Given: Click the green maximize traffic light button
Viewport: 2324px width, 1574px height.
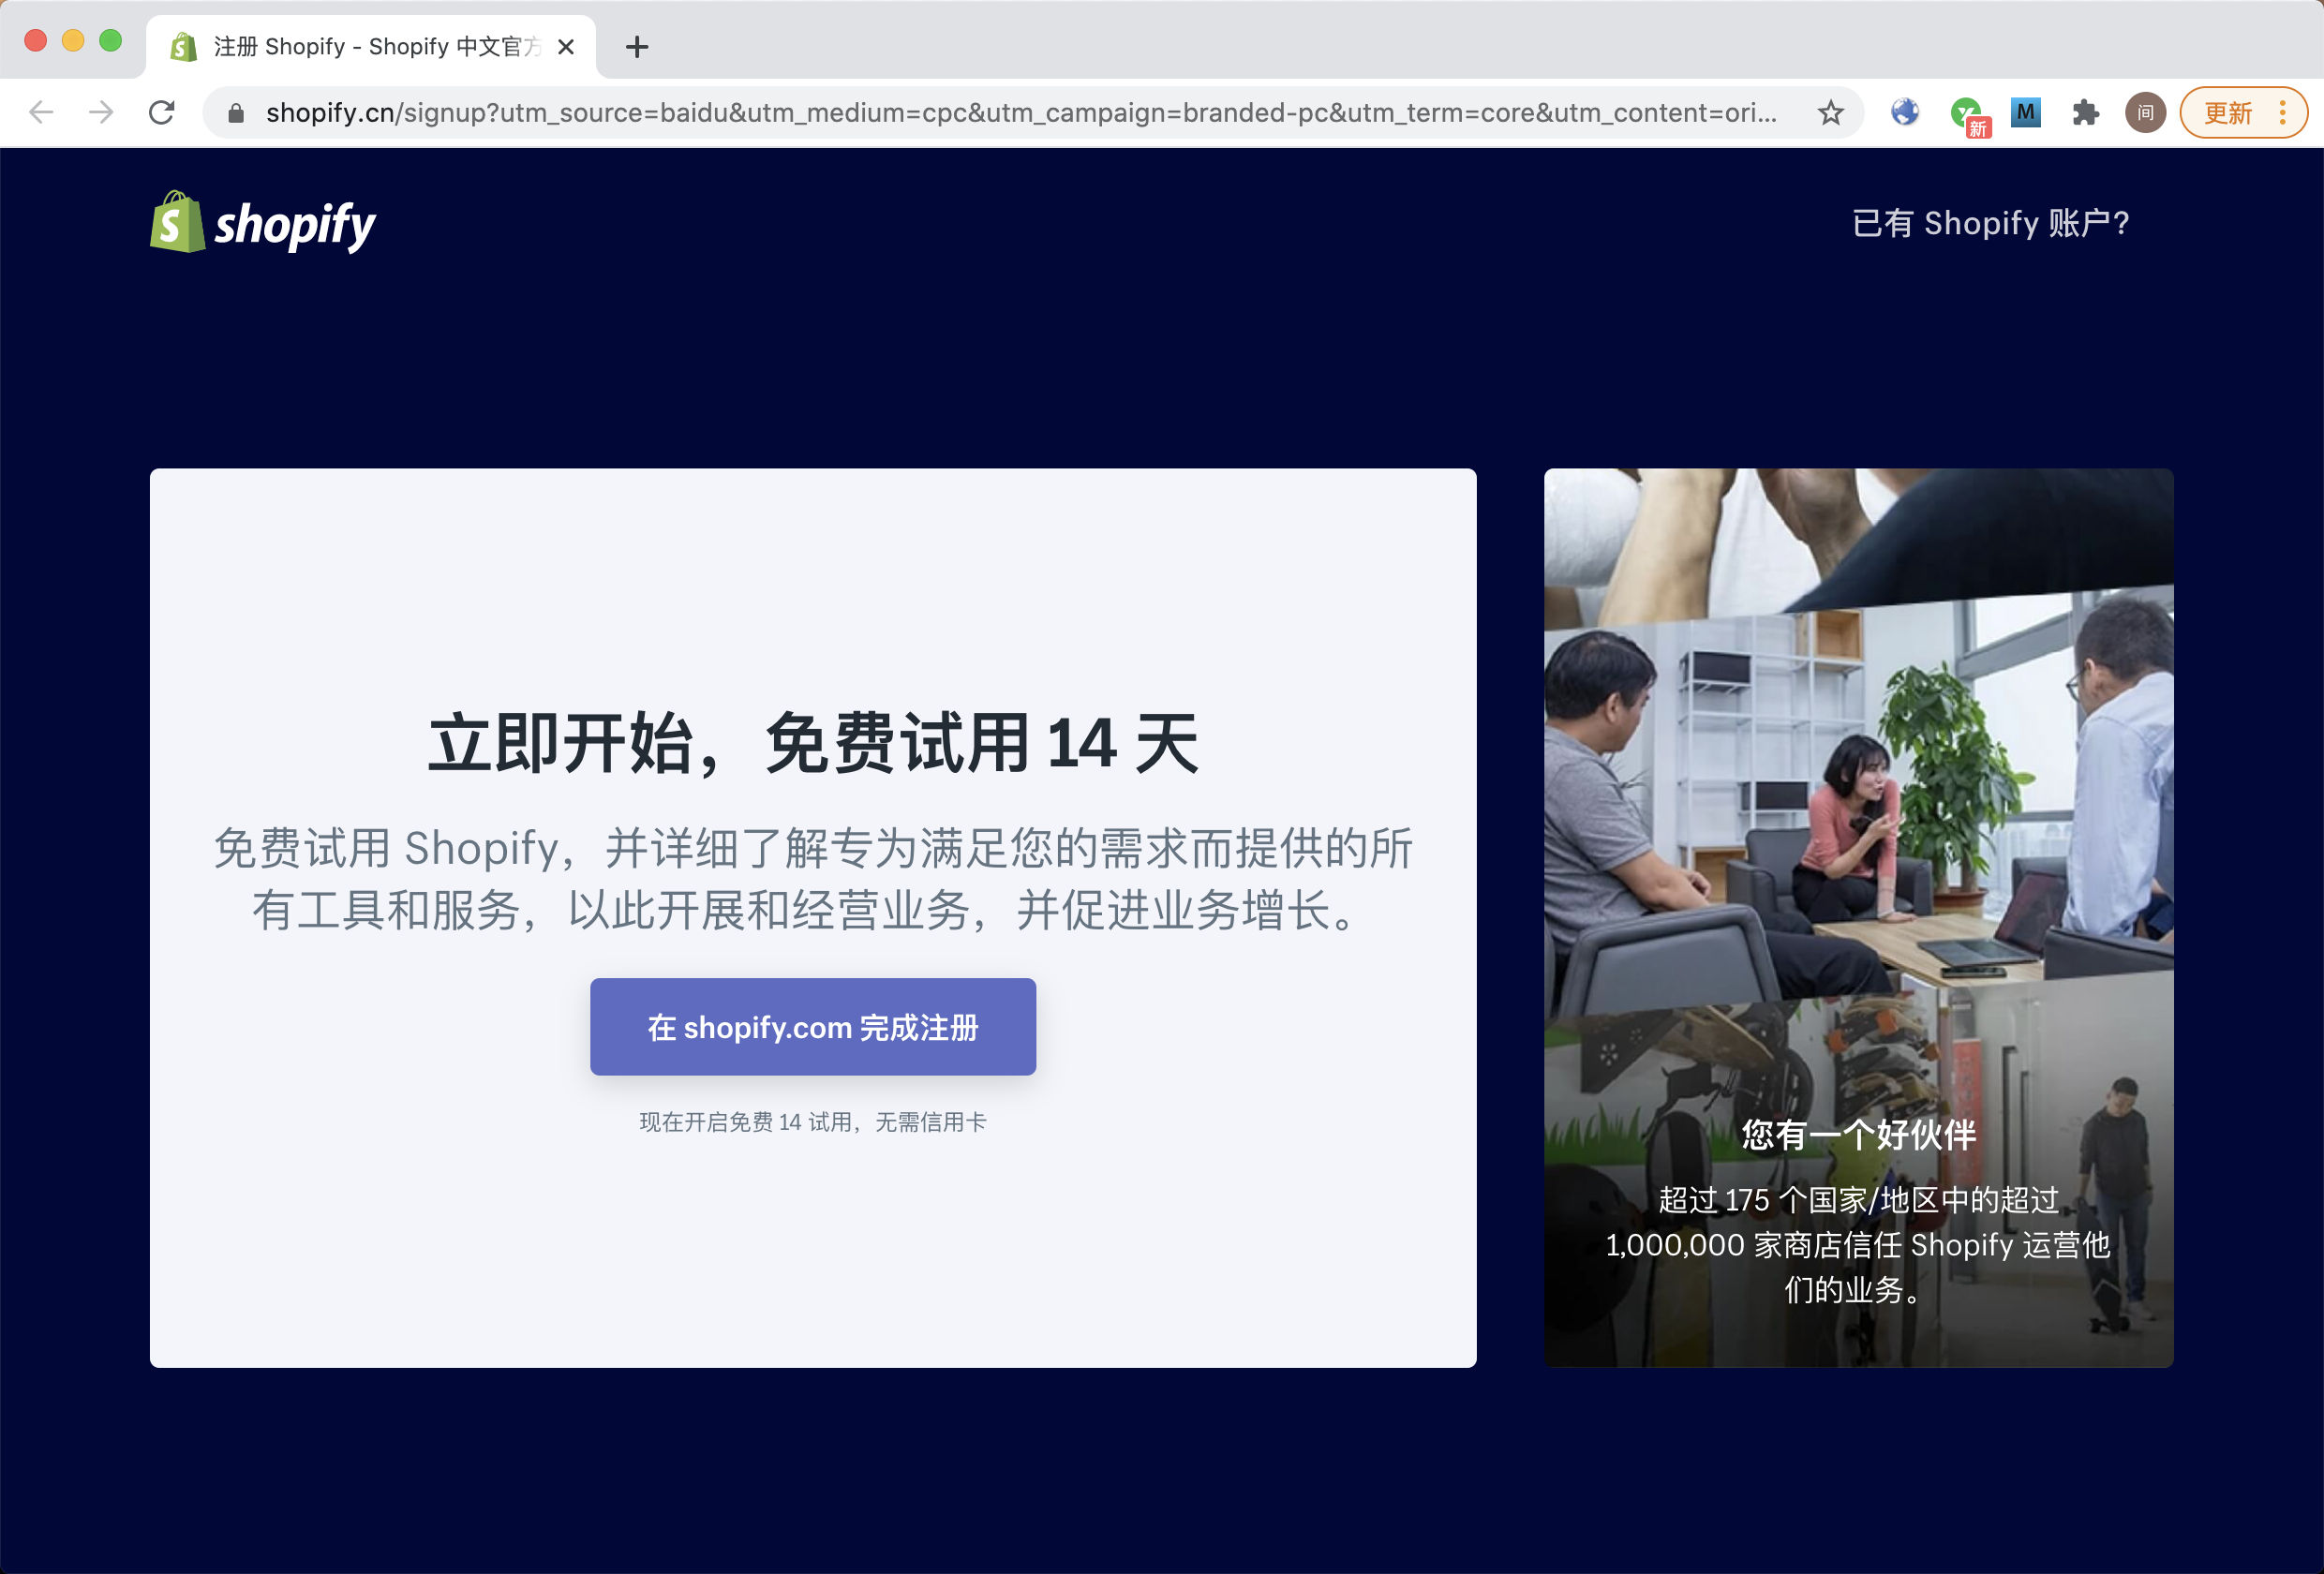Looking at the screenshot, I should [108, 39].
